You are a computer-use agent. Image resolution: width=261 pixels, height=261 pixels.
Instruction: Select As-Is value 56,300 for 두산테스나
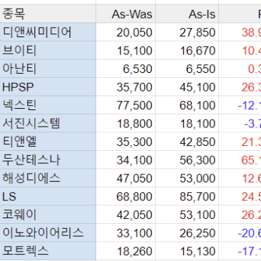point(187,160)
